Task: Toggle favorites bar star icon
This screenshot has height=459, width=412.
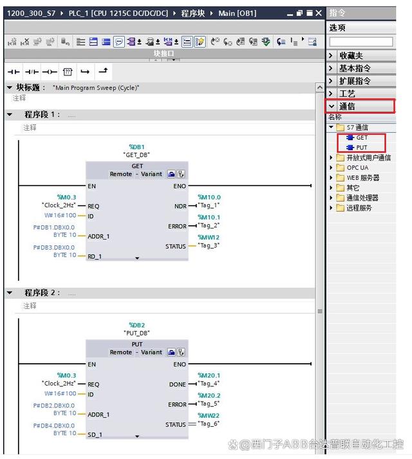Action: coord(200,42)
